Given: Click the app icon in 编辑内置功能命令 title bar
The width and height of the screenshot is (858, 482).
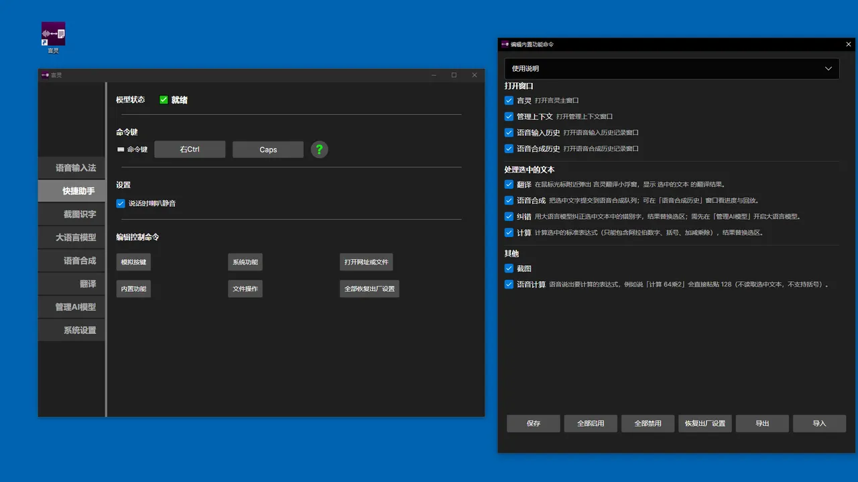Looking at the screenshot, I should (505, 44).
